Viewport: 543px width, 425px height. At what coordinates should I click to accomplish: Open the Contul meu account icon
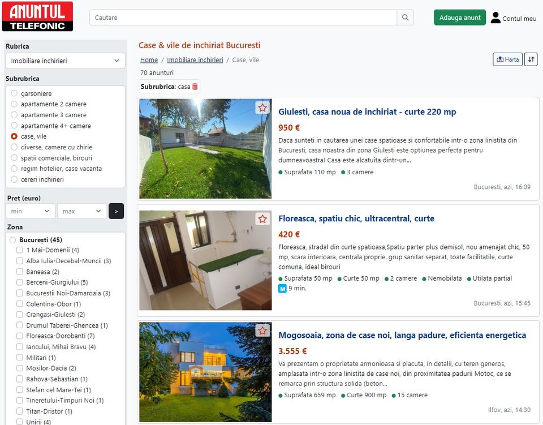pyautogui.click(x=495, y=18)
